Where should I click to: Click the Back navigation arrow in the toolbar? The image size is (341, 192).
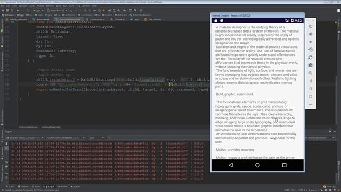pos(18,11)
